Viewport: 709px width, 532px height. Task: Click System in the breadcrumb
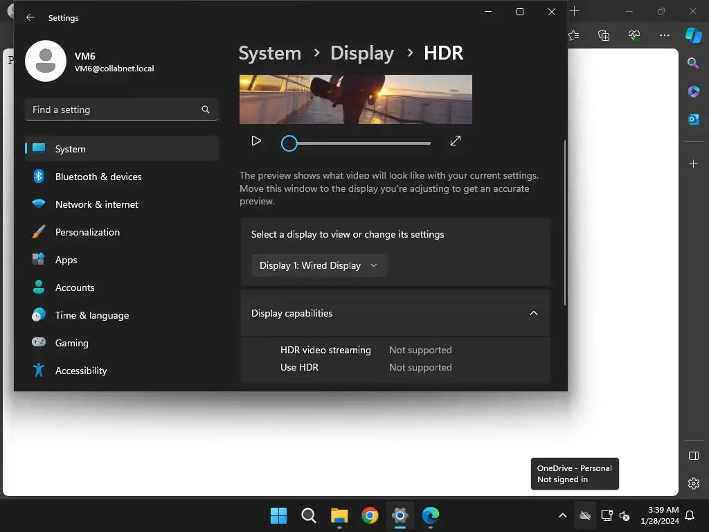pos(270,53)
